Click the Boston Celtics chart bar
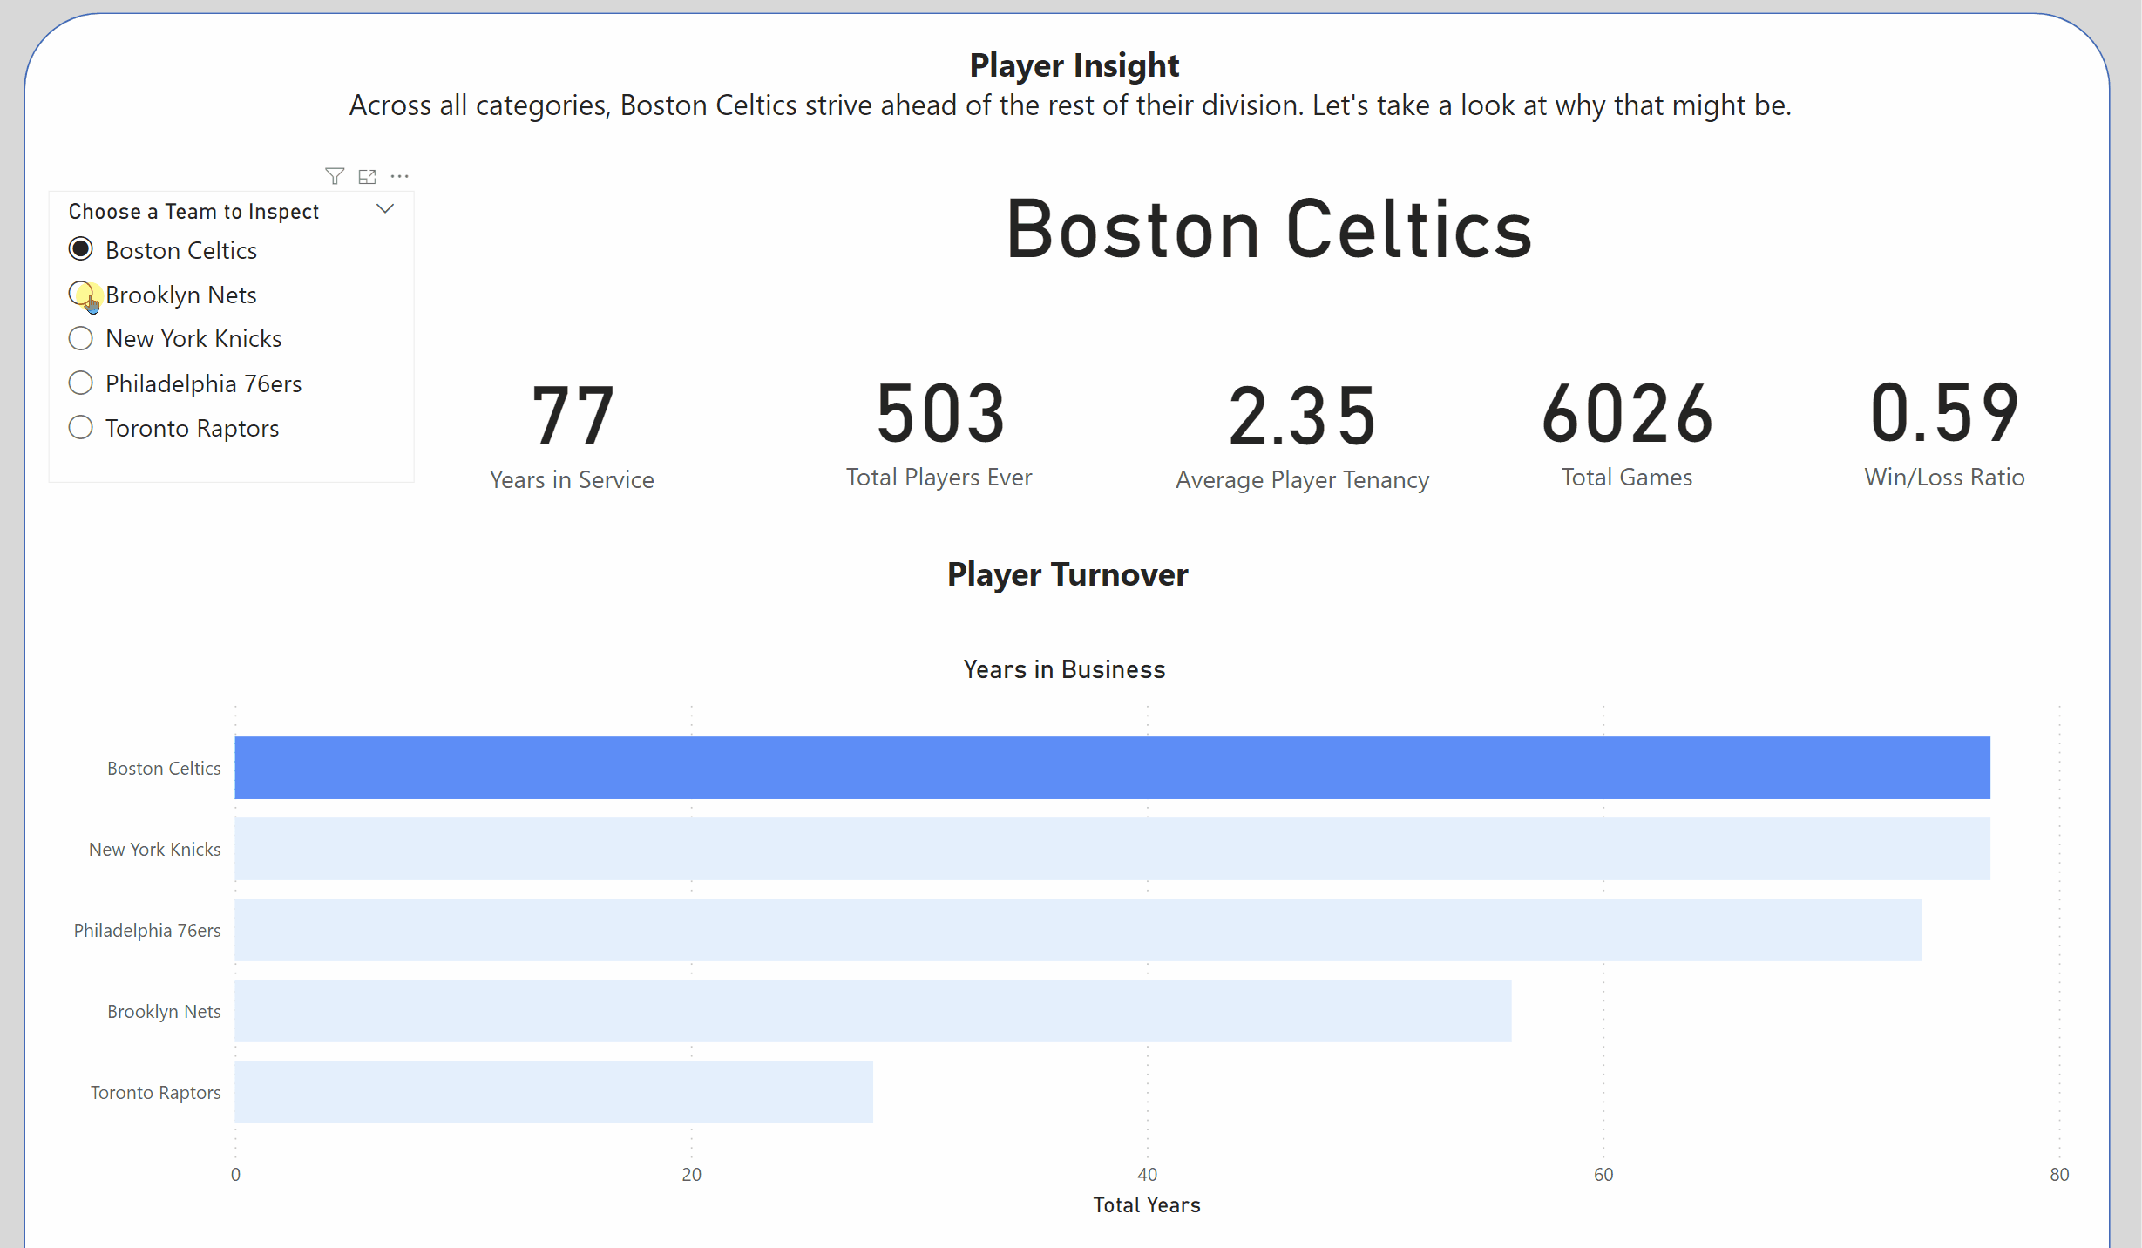 (x=1111, y=768)
